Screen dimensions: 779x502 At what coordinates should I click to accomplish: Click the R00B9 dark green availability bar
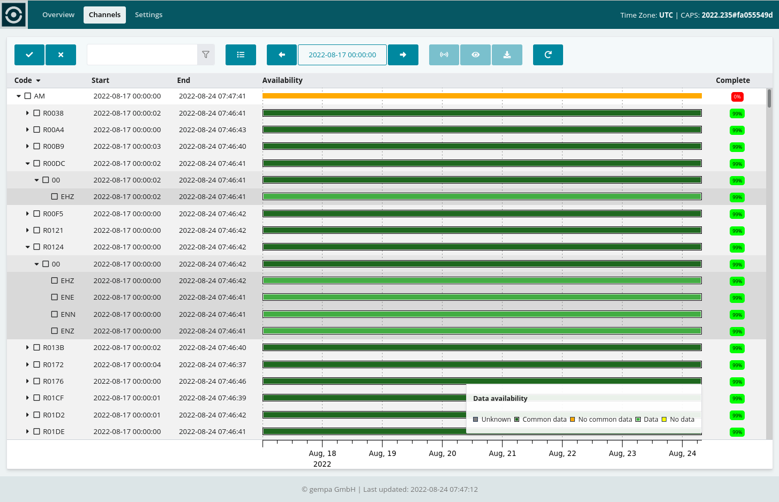tap(482, 146)
